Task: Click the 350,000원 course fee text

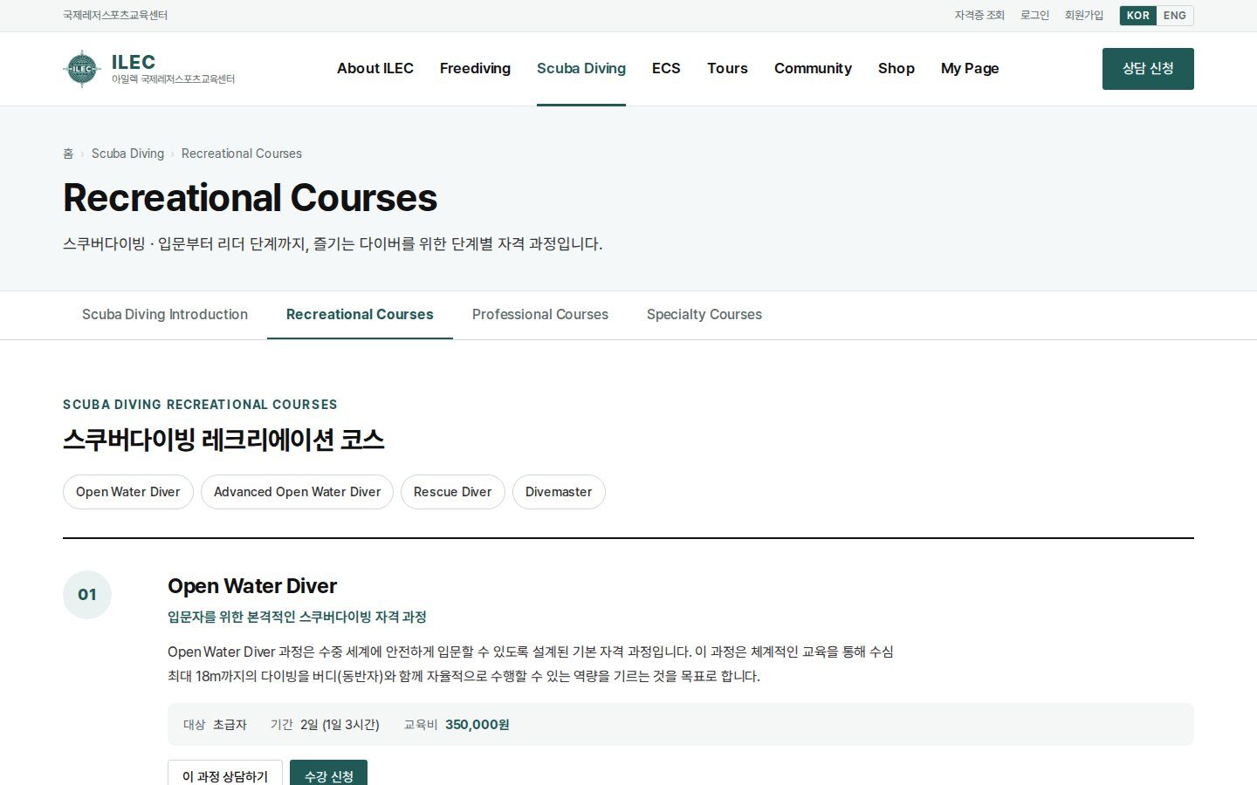Action: (x=477, y=725)
